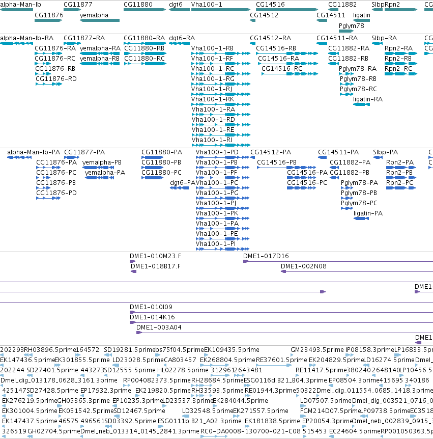Select the CG11882-RB transcript label

click(348, 59)
